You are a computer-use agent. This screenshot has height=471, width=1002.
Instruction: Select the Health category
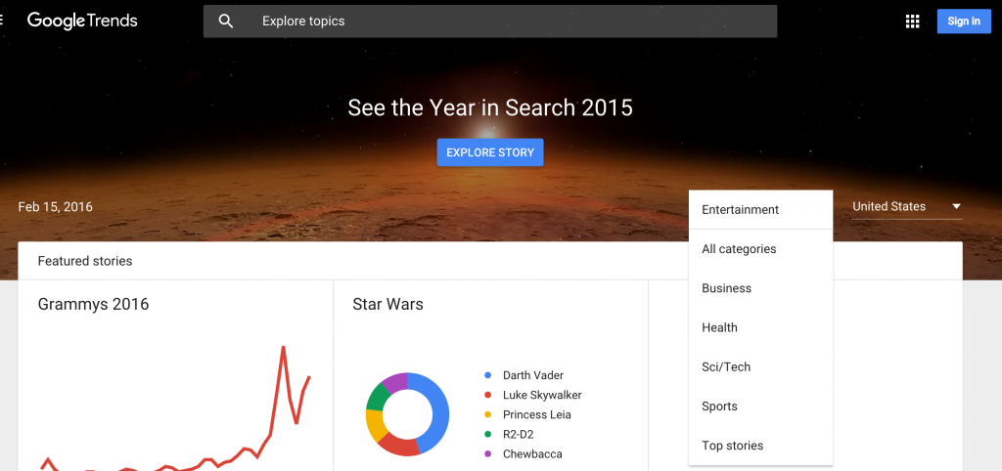(760, 327)
